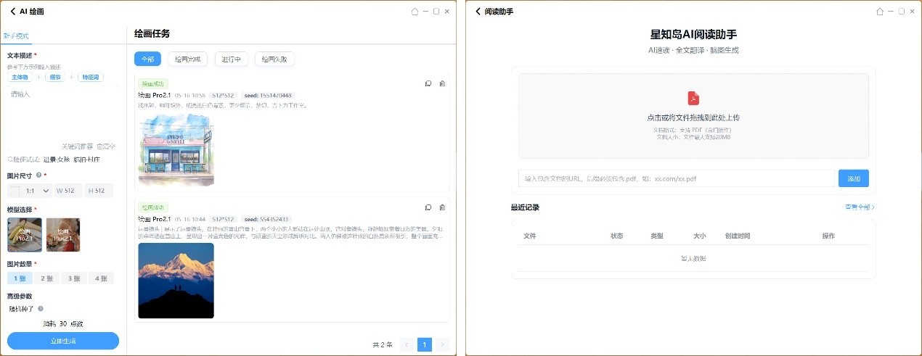Click the 立即生成 generate button
922x356 pixels.
point(63,341)
